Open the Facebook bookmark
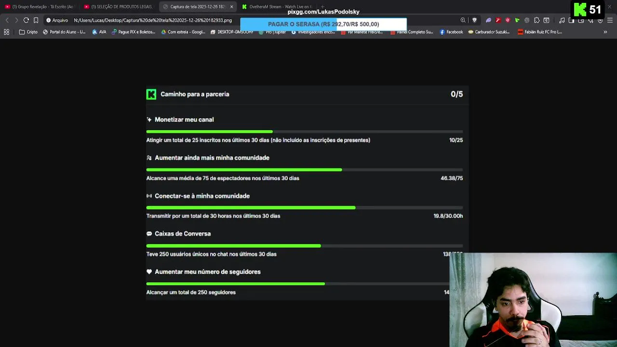 point(451,32)
